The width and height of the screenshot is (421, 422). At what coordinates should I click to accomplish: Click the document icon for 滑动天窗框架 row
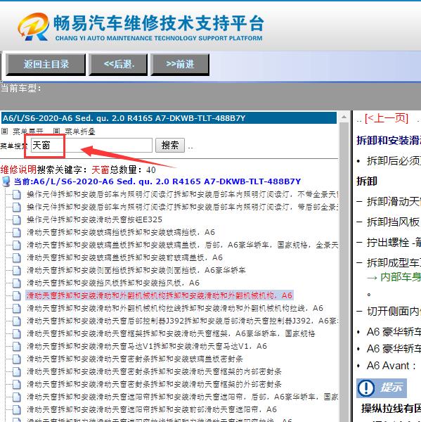[16, 333]
